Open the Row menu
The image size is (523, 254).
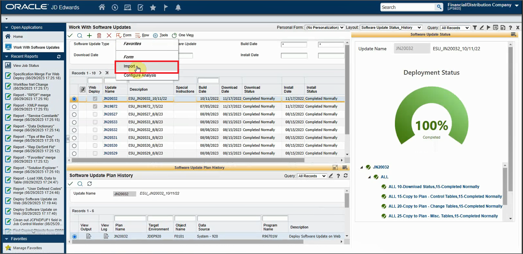(142, 35)
